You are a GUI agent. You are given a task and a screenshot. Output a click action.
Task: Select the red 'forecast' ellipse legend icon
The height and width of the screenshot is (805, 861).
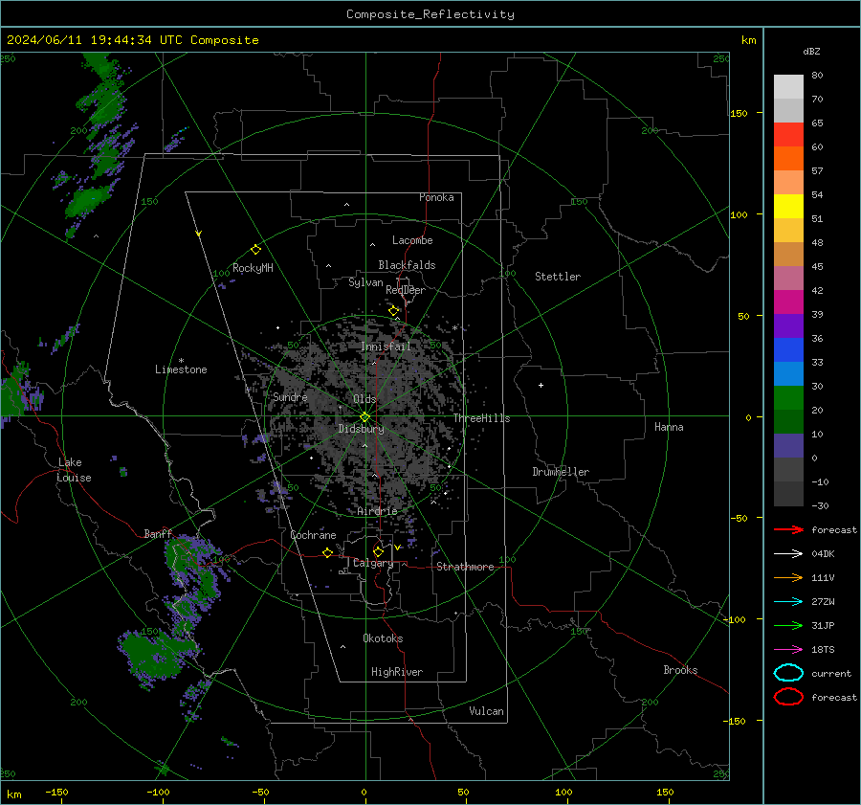tap(788, 697)
